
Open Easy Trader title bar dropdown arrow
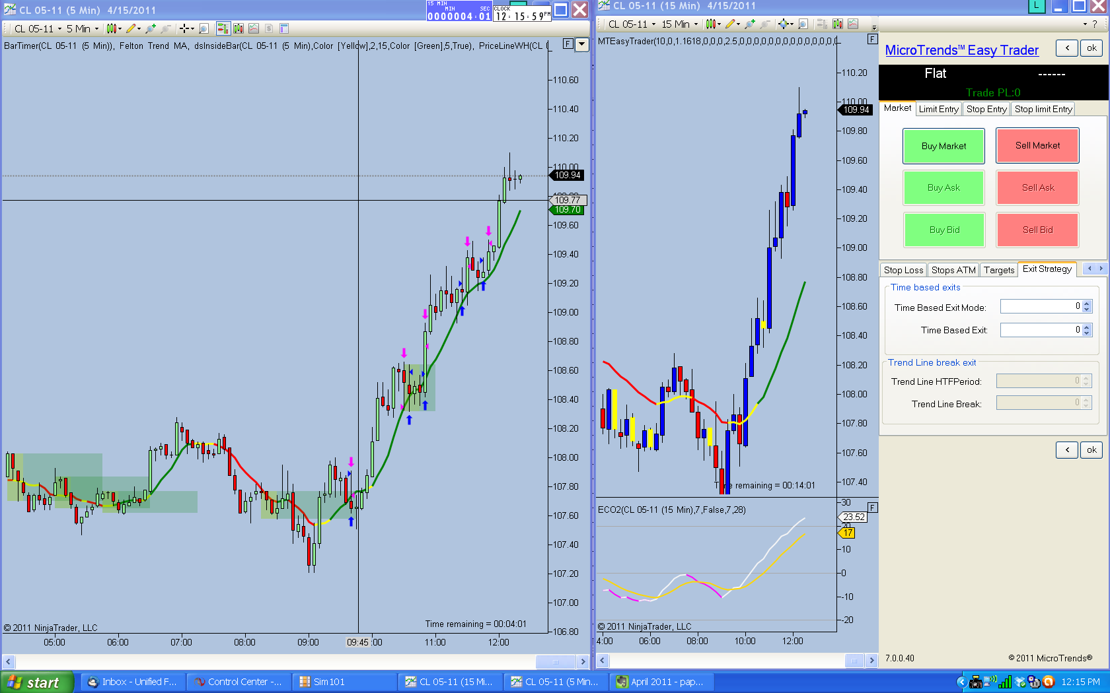(x=1085, y=24)
